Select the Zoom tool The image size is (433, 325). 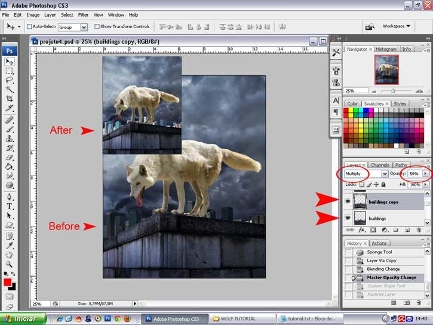point(10,264)
